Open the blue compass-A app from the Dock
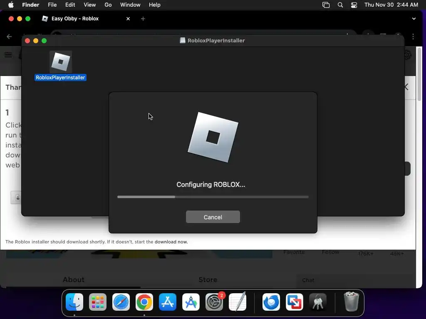This screenshot has width=426, height=319. 191,302
